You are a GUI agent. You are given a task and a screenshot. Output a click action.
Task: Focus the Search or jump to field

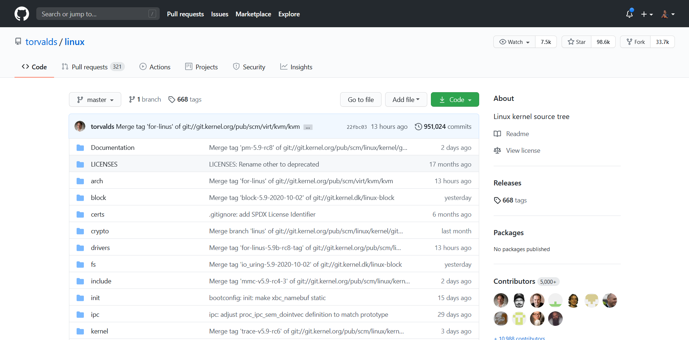point(98,14)
